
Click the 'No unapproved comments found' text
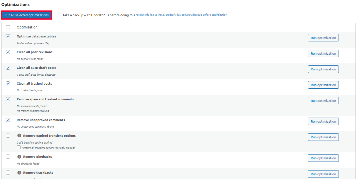click(x=35, y=127)
